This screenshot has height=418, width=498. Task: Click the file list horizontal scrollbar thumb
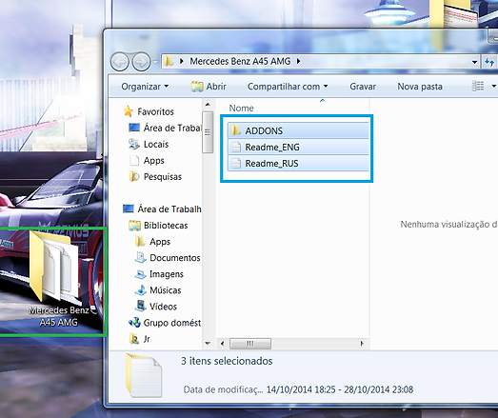[250, 344]
